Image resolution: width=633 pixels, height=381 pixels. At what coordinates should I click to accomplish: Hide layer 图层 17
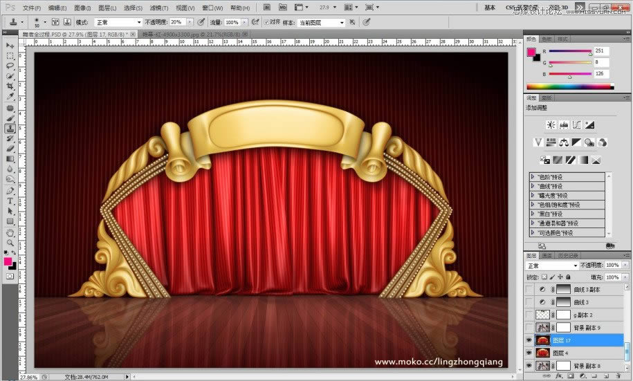tap(530, 340)
